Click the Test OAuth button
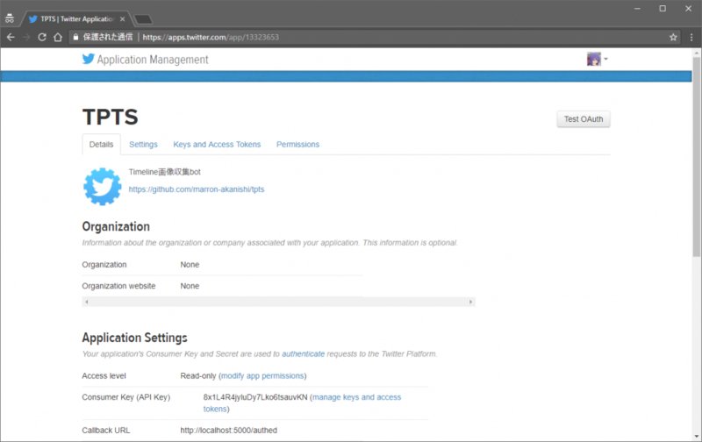The height and width of the screenshot is (442, 702). (x=584, y=119)
